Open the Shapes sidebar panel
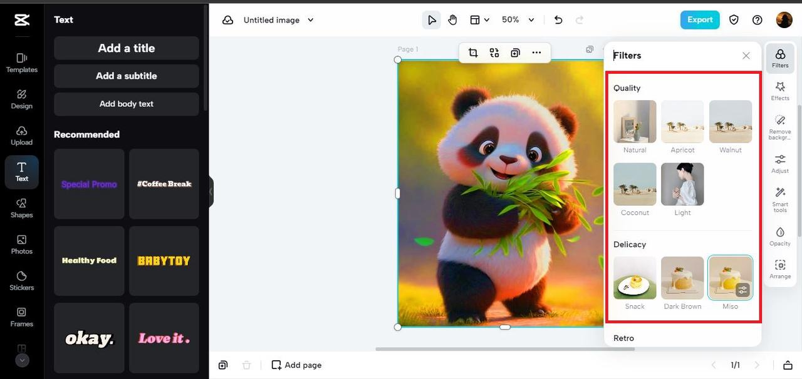The width and height of the screenshot is (802, 379). (22, 208)
